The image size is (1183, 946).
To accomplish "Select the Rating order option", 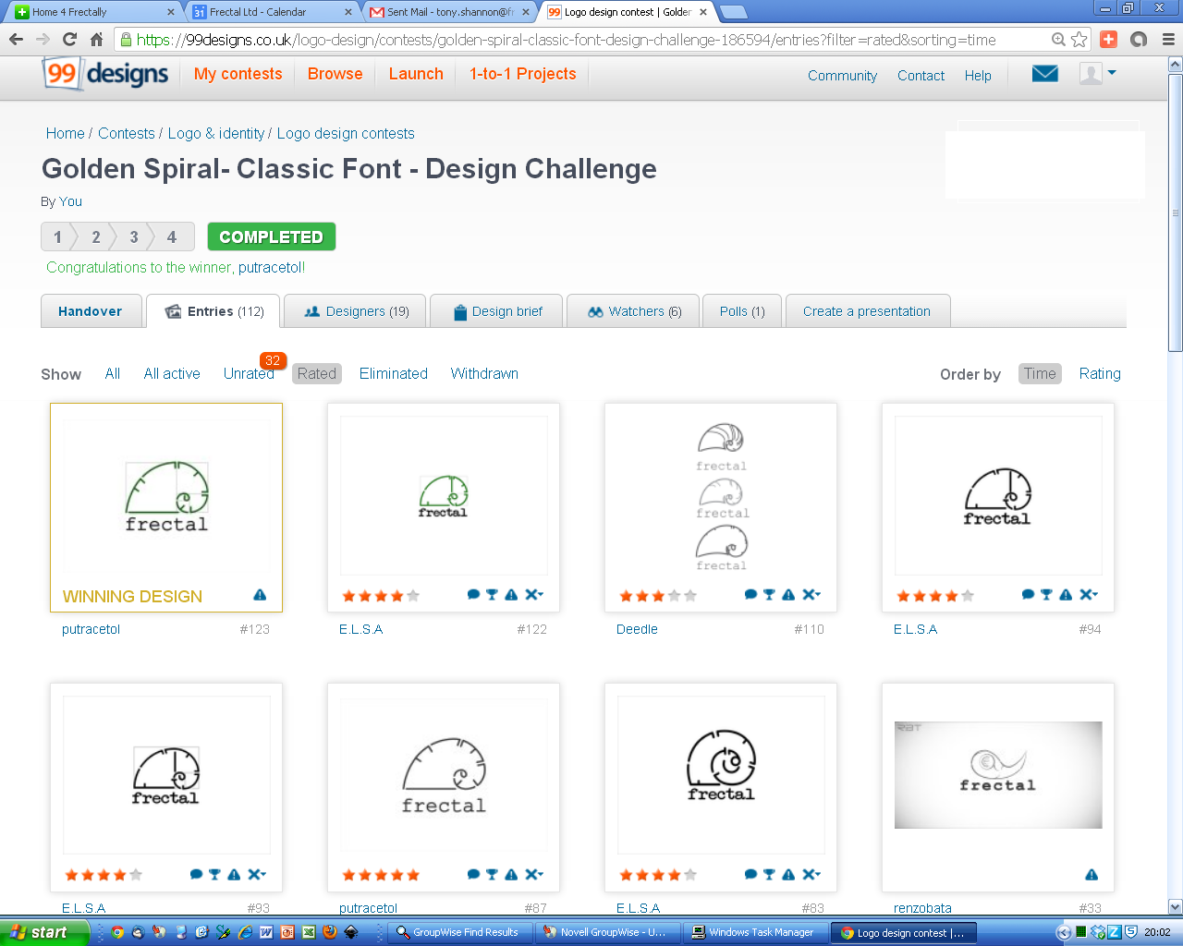I will [1099, 374].
